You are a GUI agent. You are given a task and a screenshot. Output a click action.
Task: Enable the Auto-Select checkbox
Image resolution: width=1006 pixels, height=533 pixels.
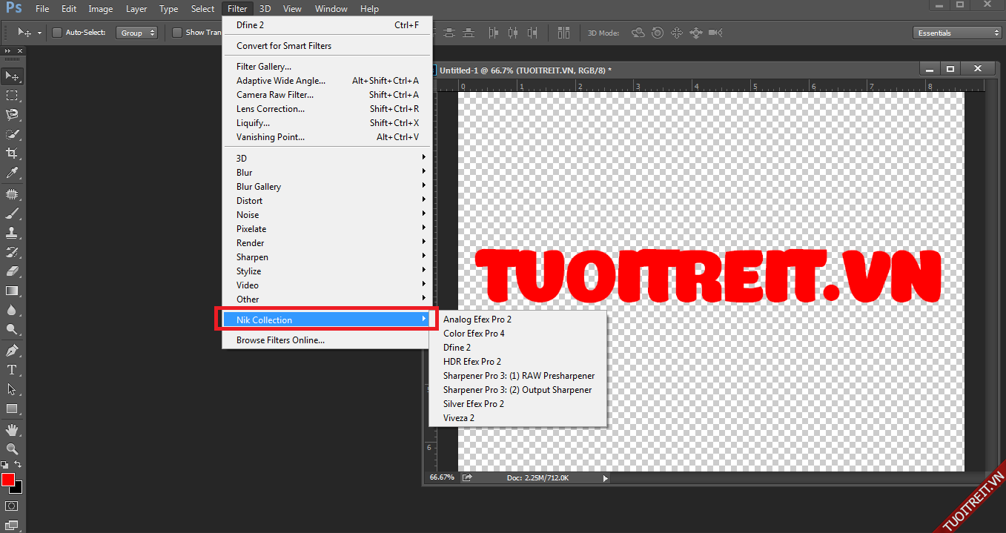(x=57, y=33)
